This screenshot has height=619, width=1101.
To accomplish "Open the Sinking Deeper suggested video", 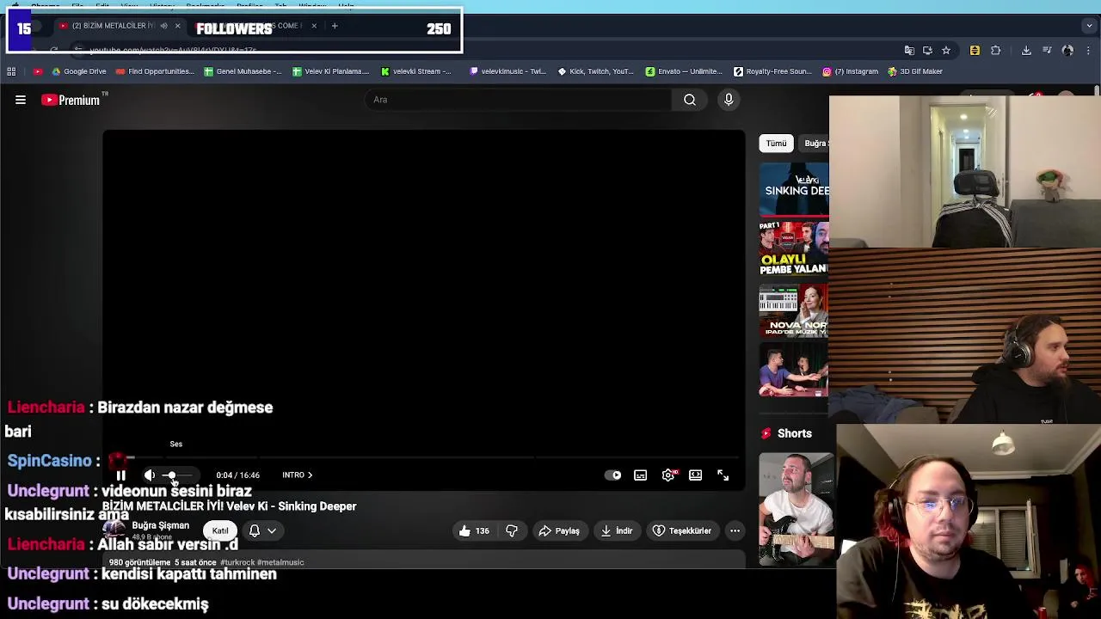I will pyautogui.click(x=794, y=187).
